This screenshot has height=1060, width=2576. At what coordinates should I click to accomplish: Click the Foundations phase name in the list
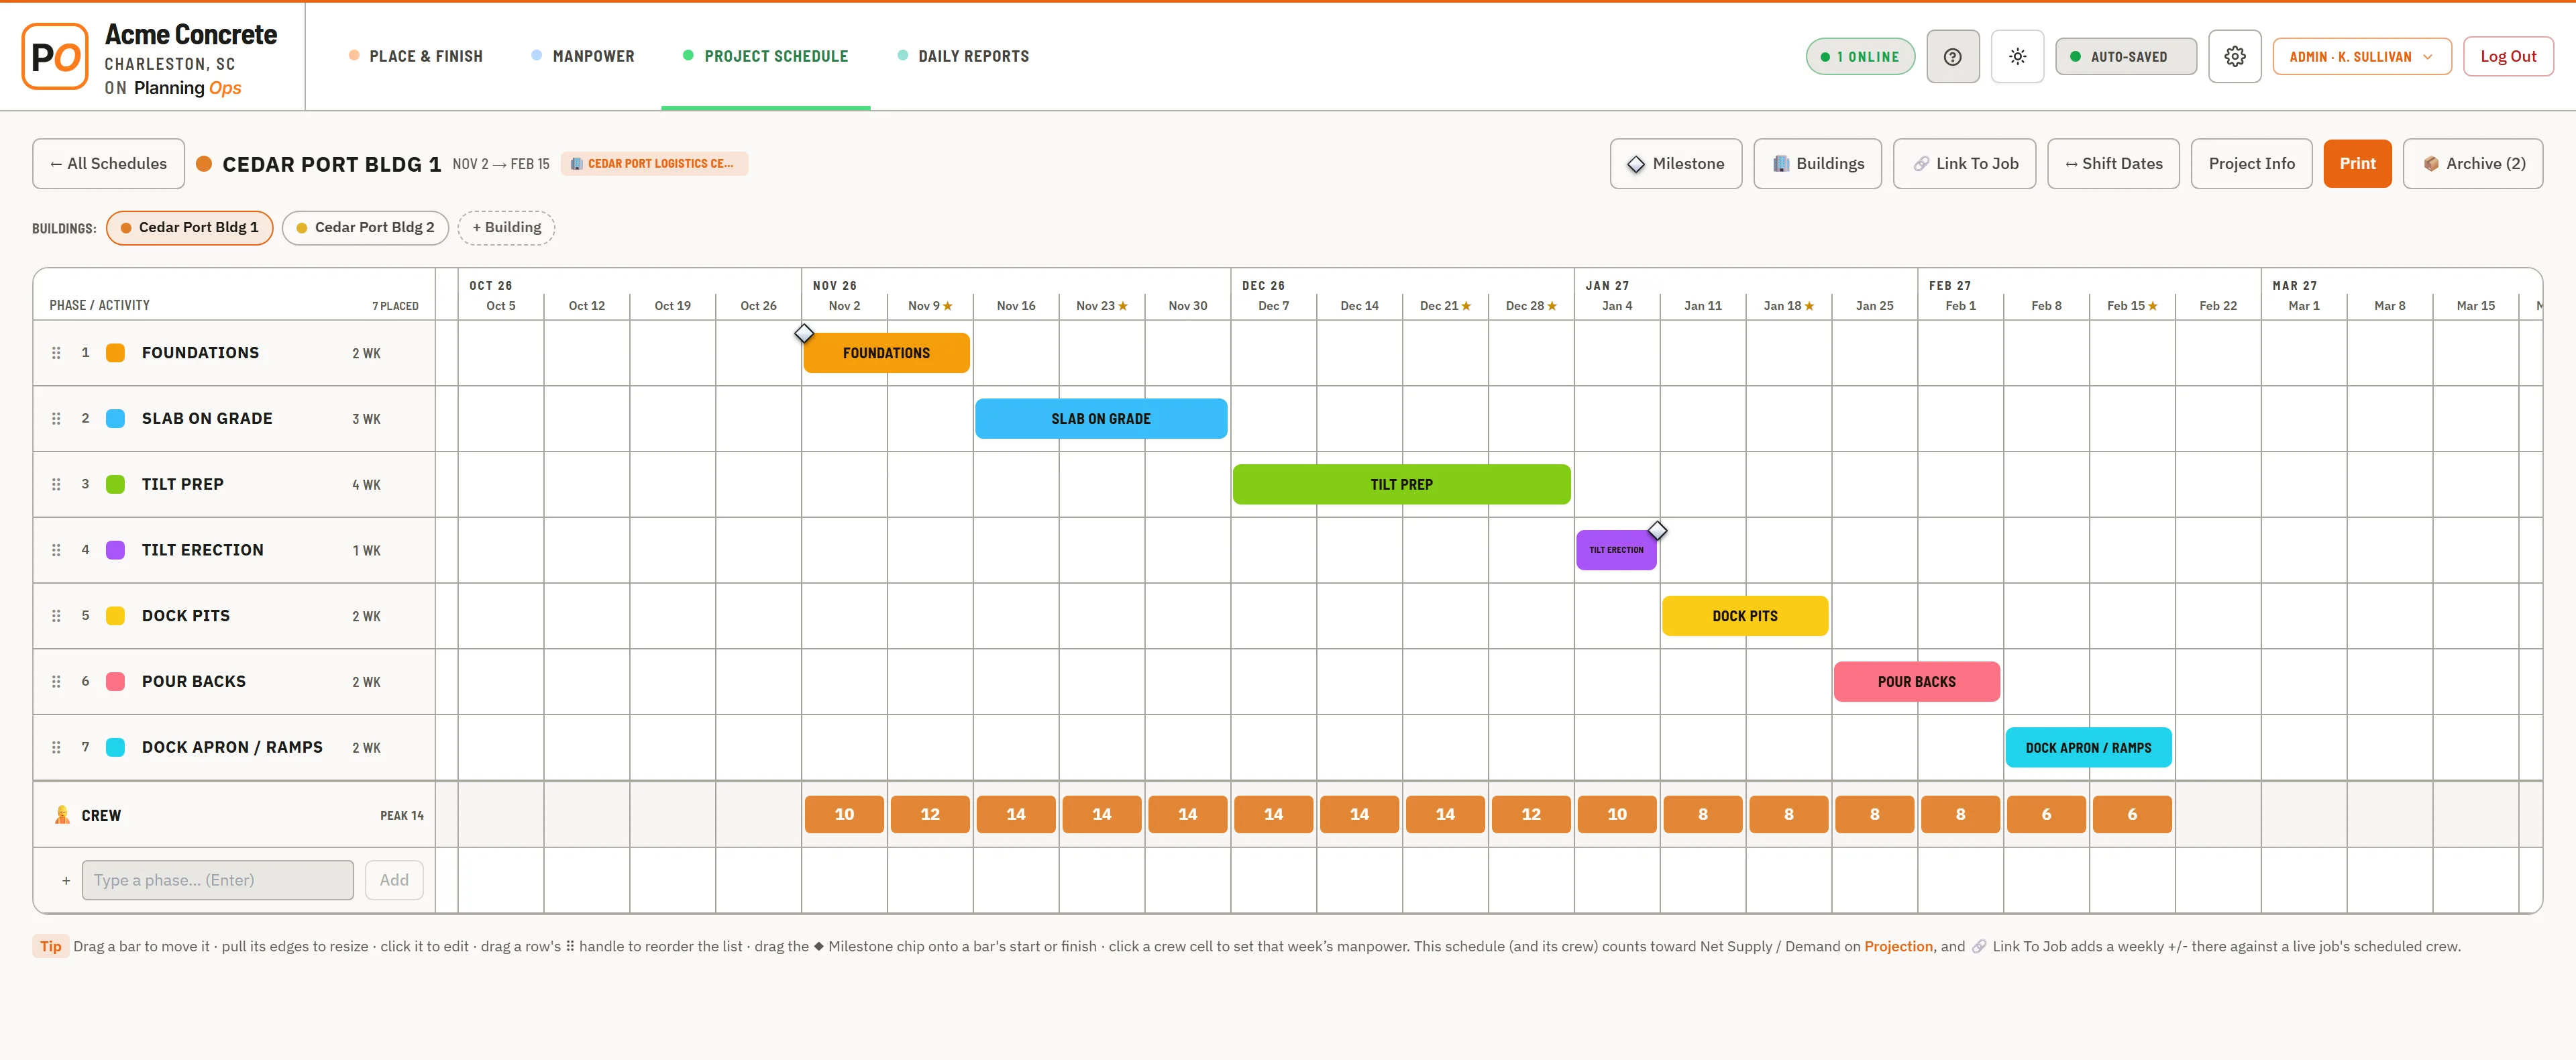[200, 353]
